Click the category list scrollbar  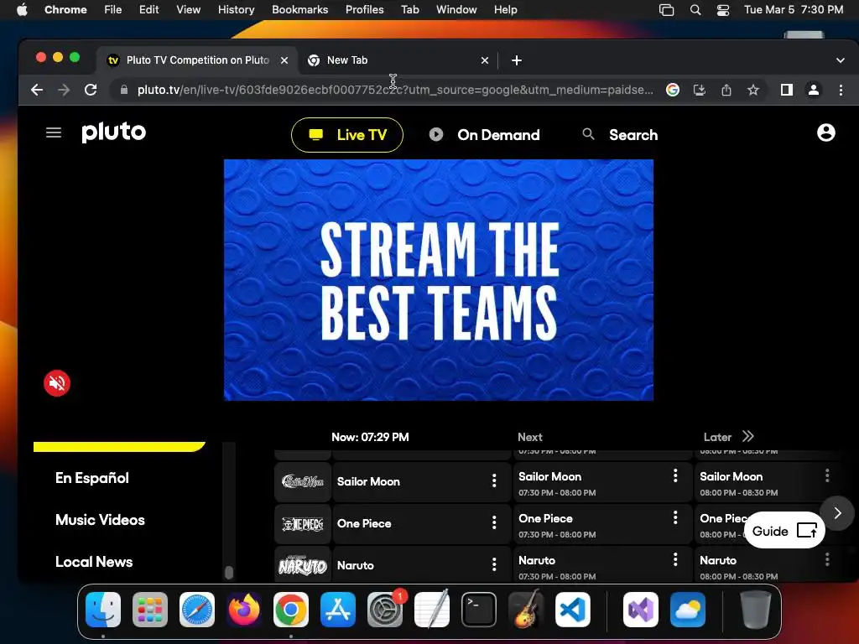tap(229, 572)
